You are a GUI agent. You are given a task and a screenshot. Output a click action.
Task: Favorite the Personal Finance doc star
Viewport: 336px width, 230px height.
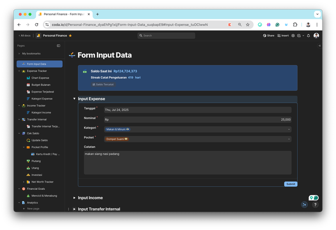(70, 36)
